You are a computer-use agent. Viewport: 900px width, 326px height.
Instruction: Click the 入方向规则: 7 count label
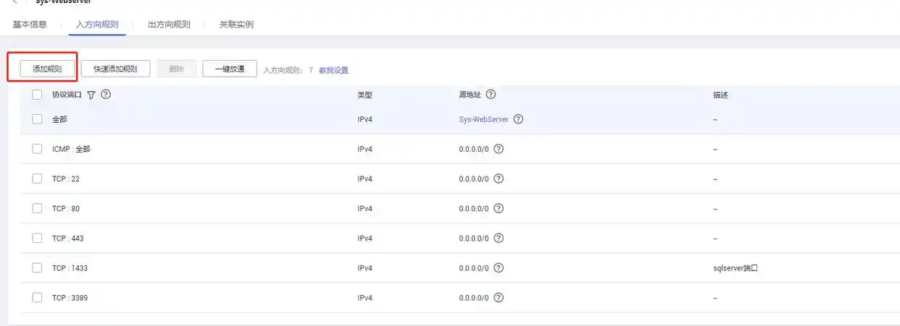coord(288,70)
